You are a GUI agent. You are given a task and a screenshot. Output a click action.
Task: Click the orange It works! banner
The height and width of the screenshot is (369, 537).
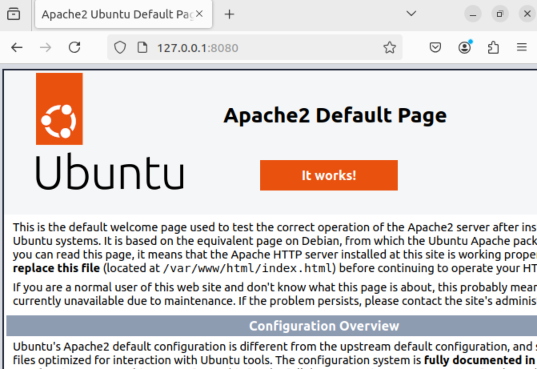329,175
